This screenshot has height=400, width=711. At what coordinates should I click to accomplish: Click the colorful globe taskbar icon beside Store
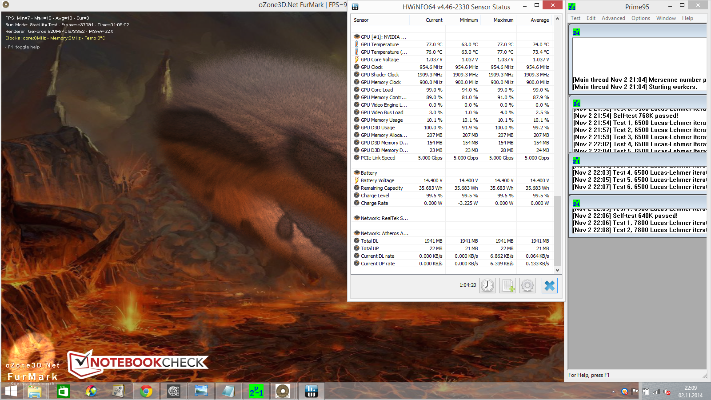(x=91, y=391)
